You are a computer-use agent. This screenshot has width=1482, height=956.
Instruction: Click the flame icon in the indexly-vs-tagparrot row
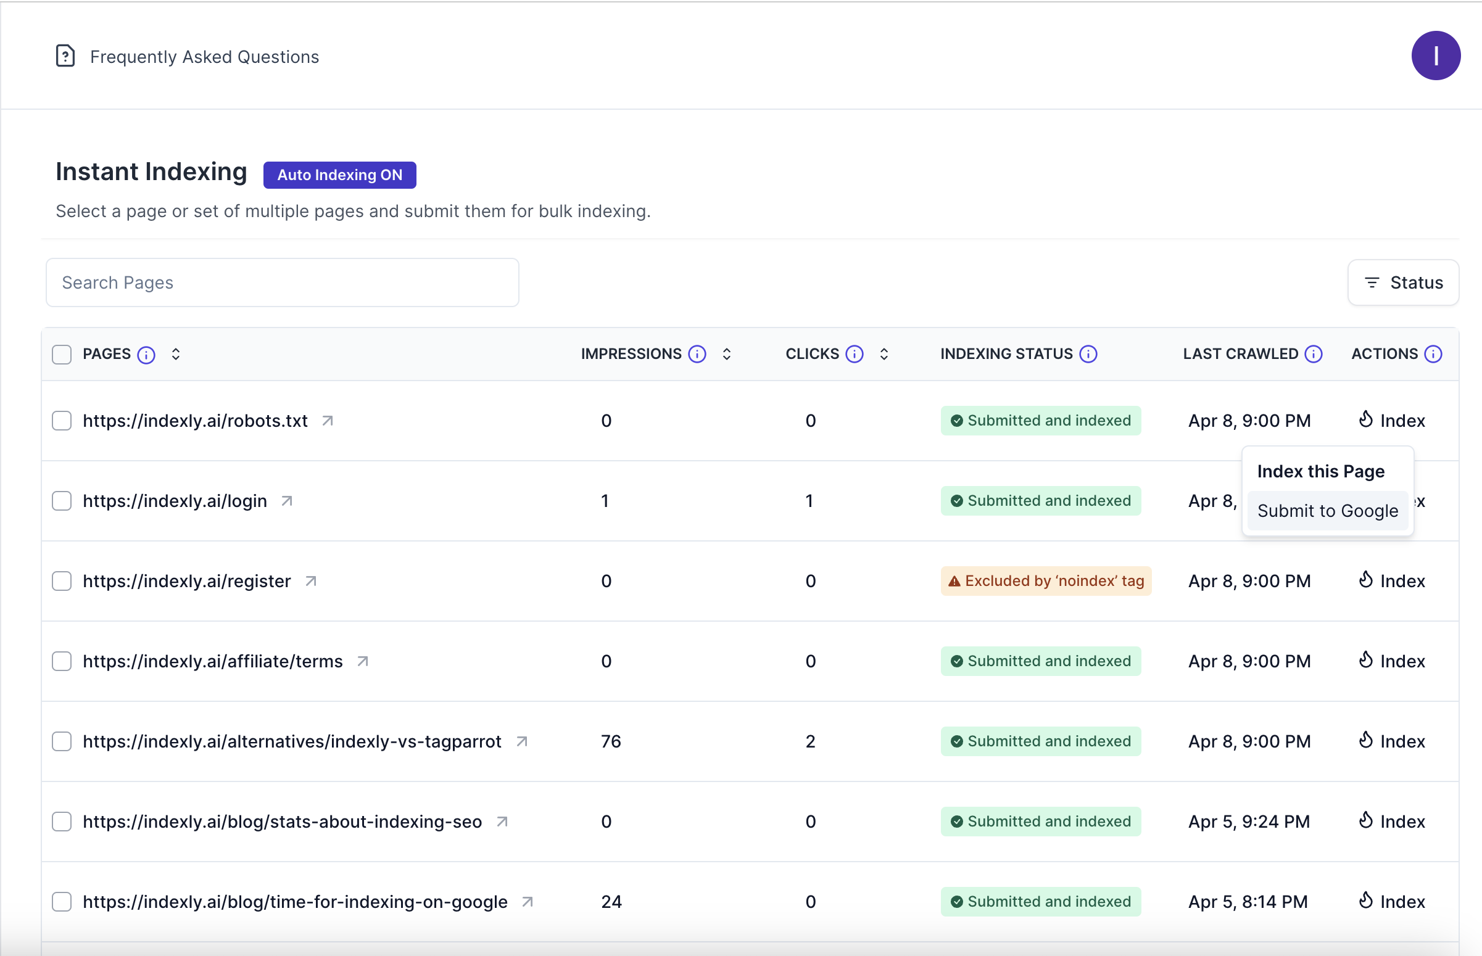(x=1365, y=740)
